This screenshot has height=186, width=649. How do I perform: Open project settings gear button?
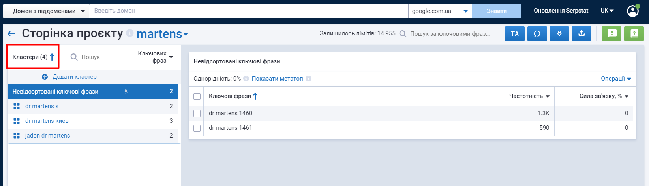point(559,34)
